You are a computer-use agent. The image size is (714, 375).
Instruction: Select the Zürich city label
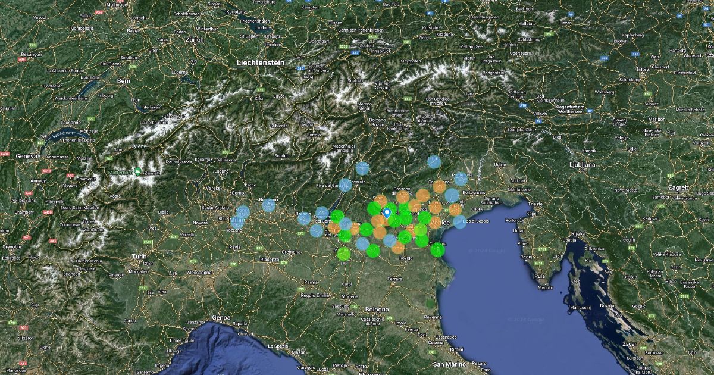pyautogui.click(x=195, y=40)
